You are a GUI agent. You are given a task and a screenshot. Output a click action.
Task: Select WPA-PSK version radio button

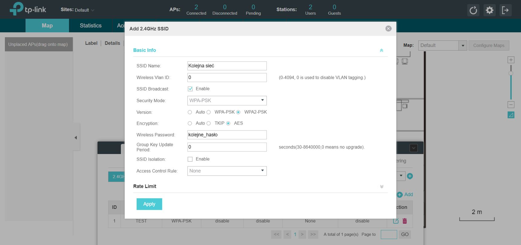click(x=208, y=112)
